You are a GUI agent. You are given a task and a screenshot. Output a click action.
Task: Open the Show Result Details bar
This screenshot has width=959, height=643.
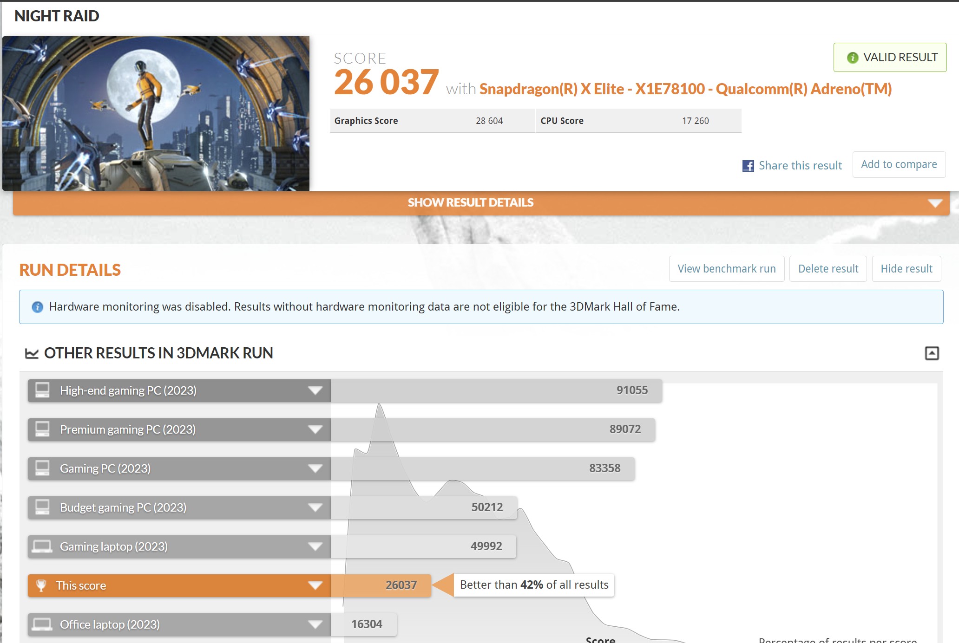(481, 203)
